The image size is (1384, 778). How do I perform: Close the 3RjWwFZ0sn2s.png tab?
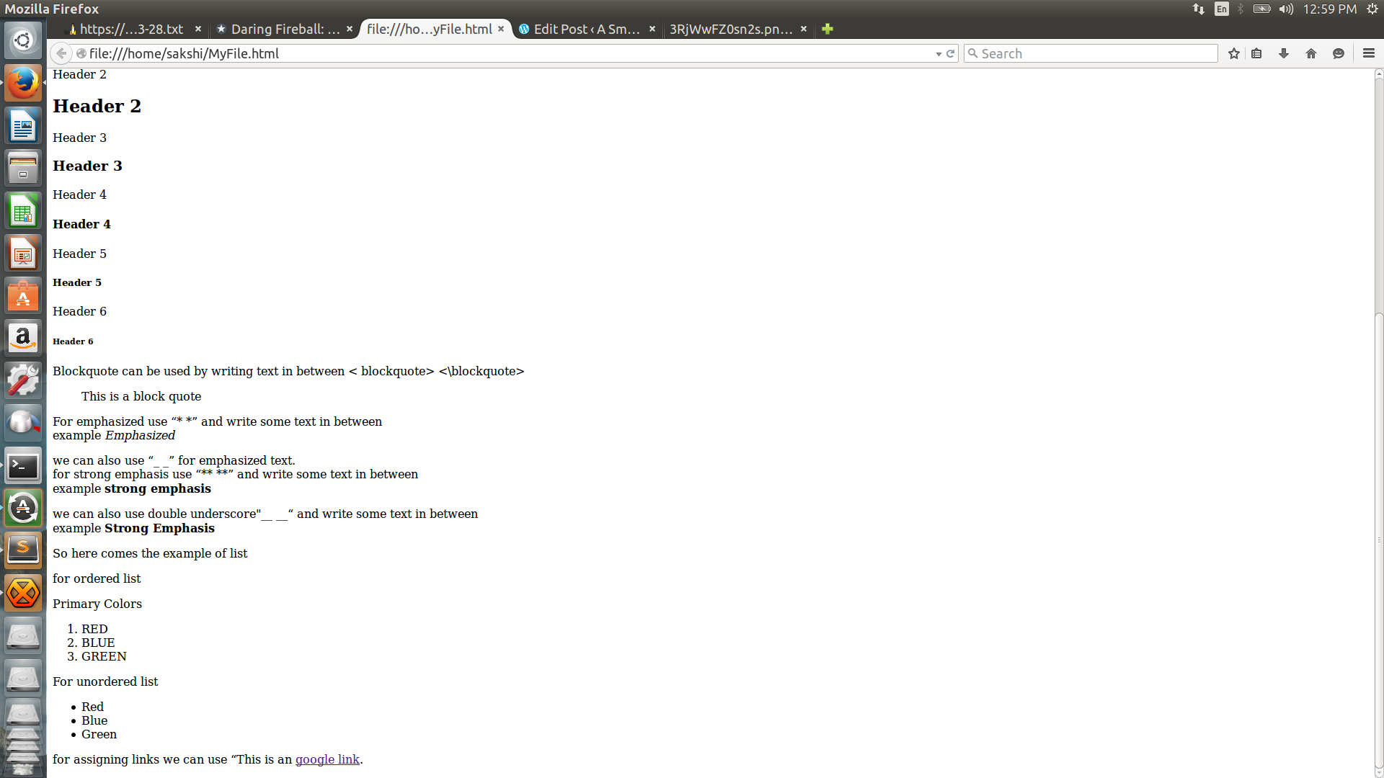coord(804,29)
